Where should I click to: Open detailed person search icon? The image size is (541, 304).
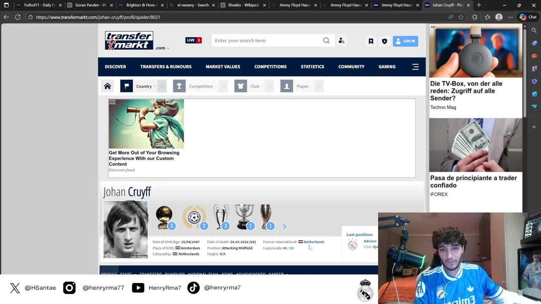pyautogui.click(x=342, y=41)
